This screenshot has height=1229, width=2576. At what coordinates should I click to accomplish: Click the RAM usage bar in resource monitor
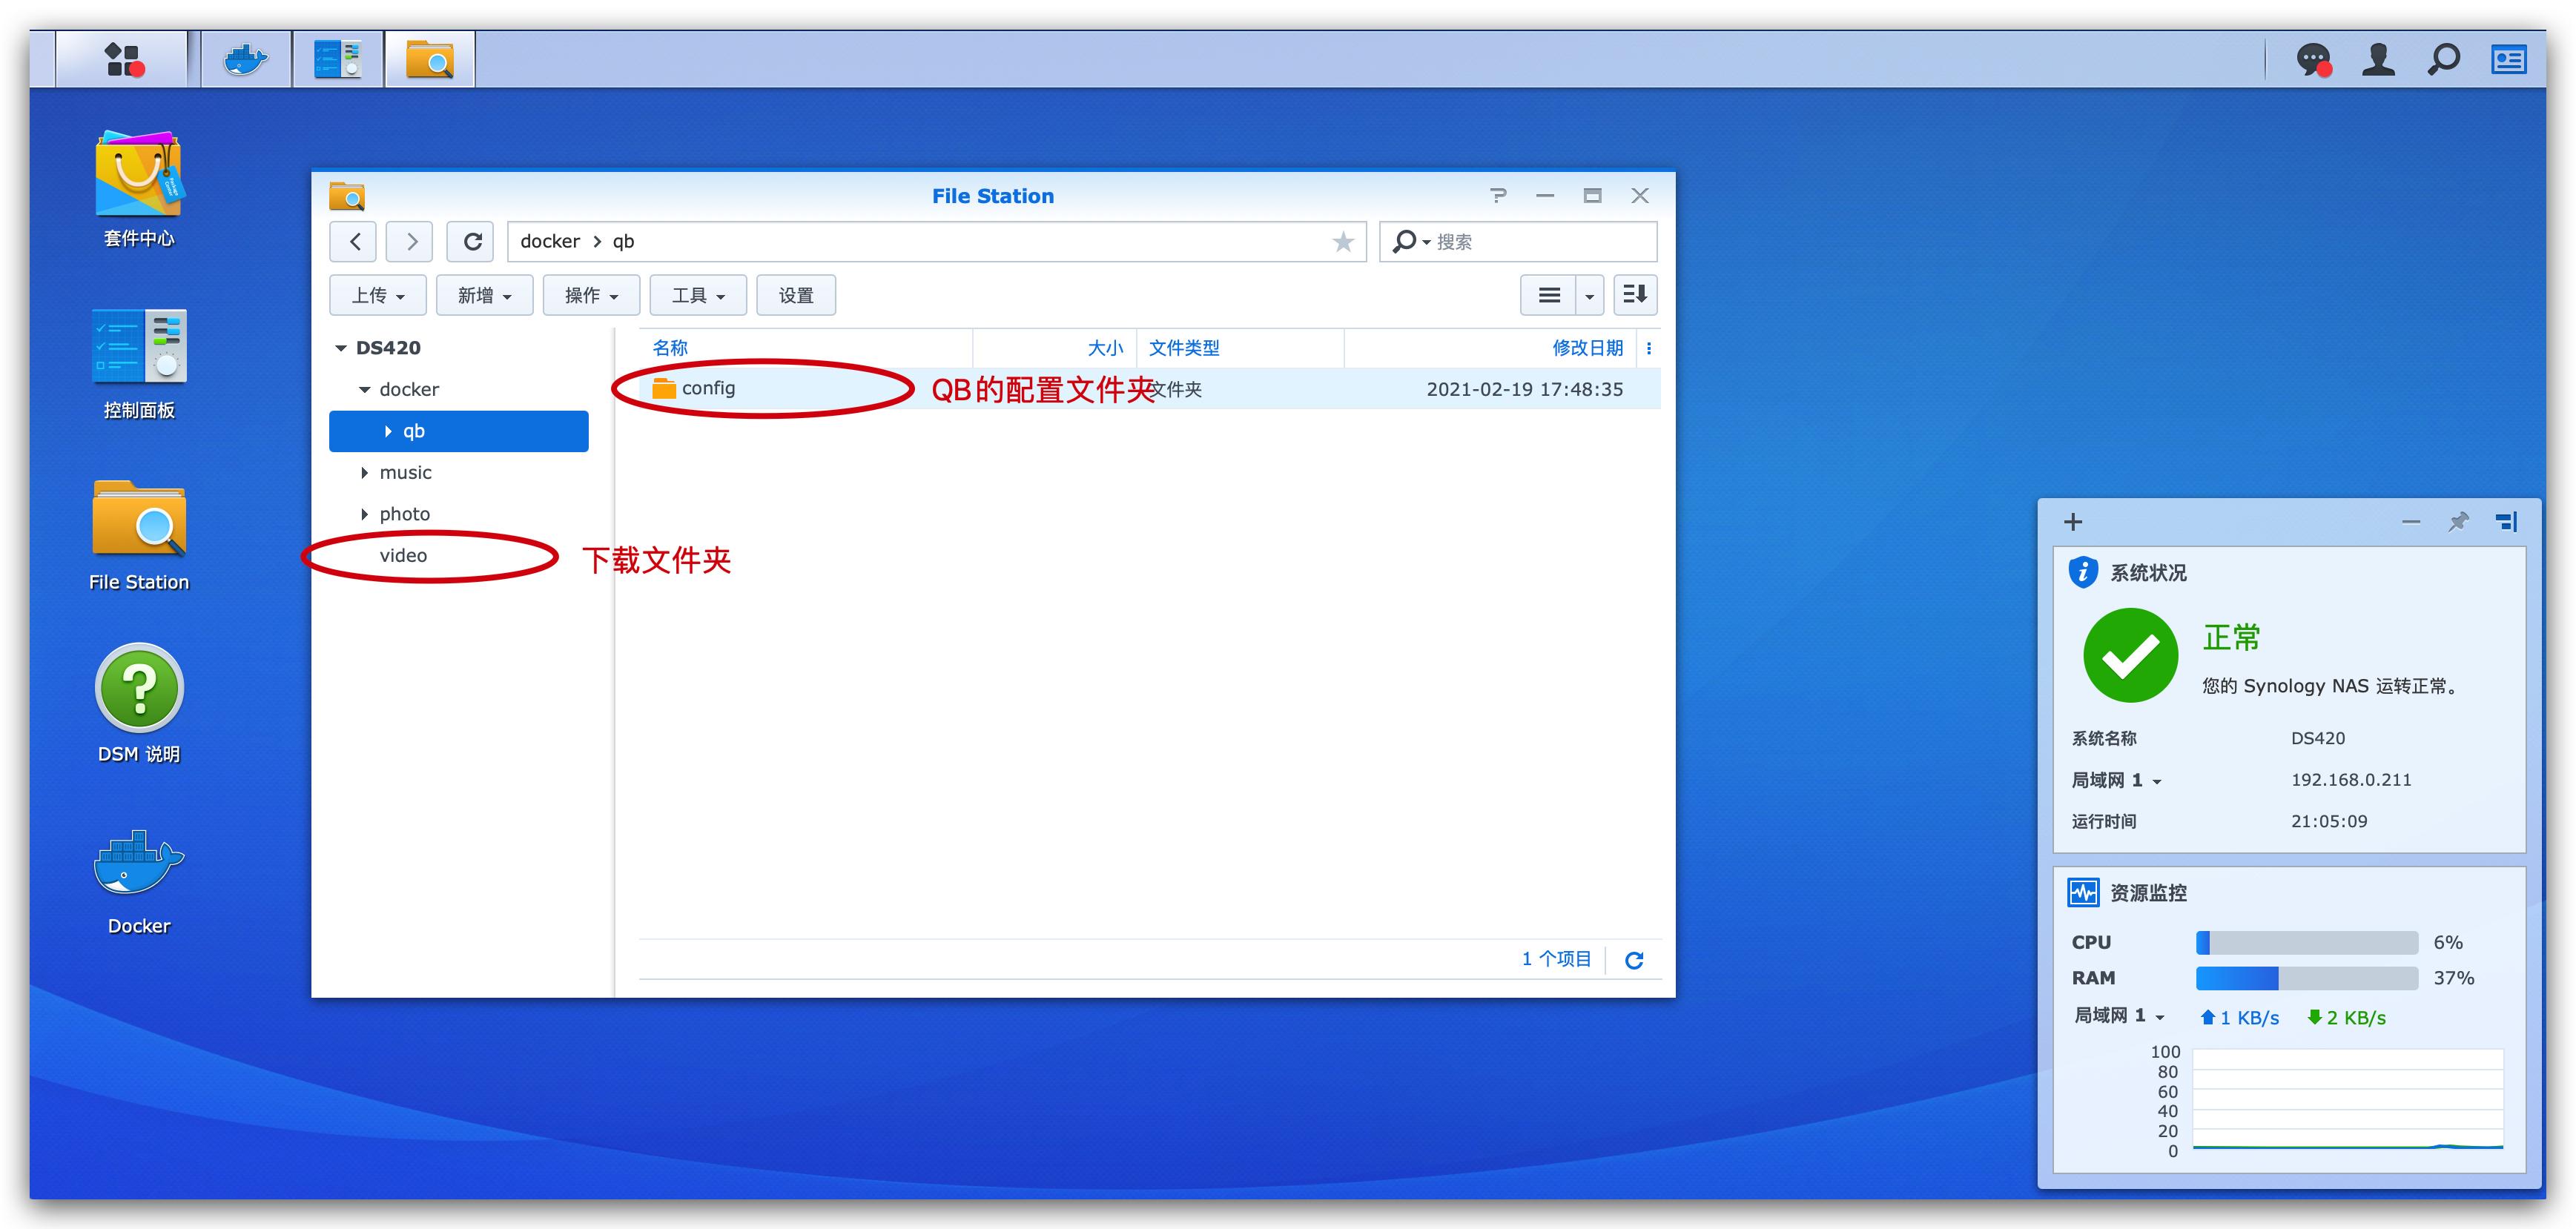tap(2305, 978)
